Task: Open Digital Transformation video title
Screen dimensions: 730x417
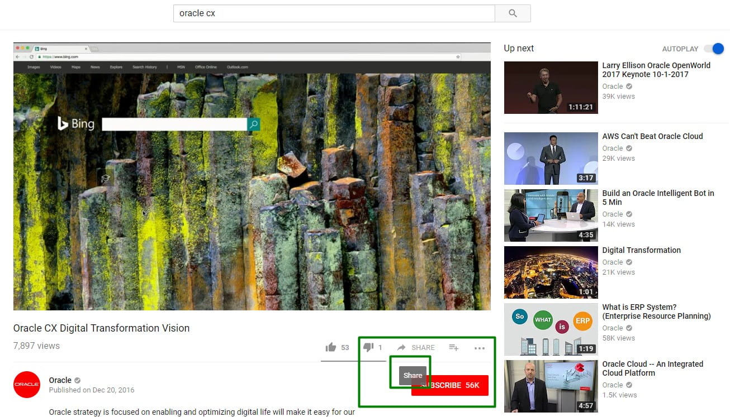Action: pos(641,250)
